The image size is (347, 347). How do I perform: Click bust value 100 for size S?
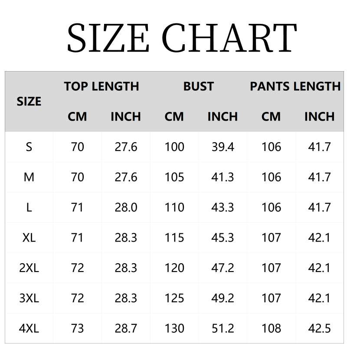174,147
